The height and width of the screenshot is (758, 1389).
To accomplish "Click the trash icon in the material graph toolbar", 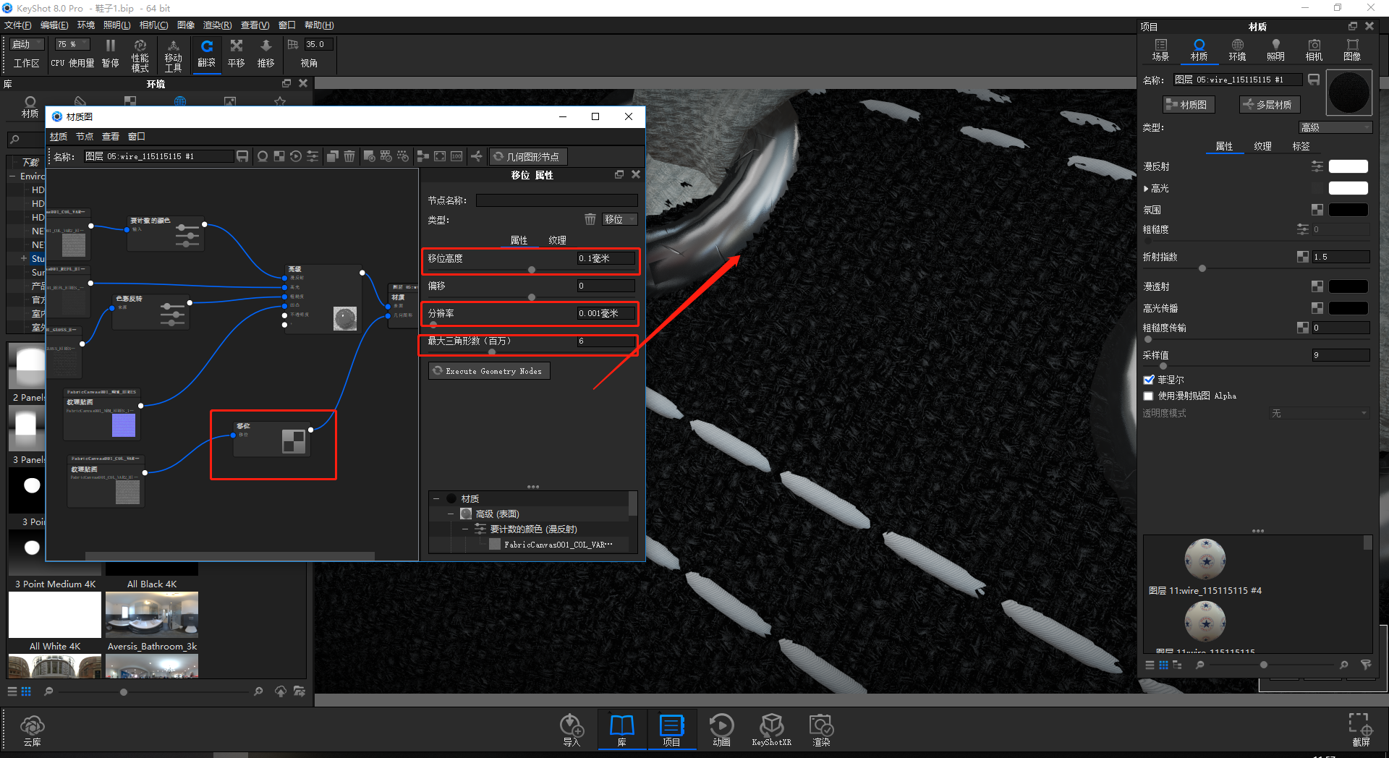I will tap(349, 156).
